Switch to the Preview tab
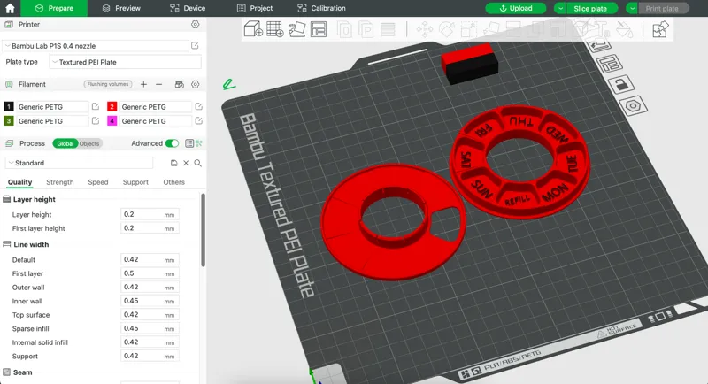 tap(121, 8)
